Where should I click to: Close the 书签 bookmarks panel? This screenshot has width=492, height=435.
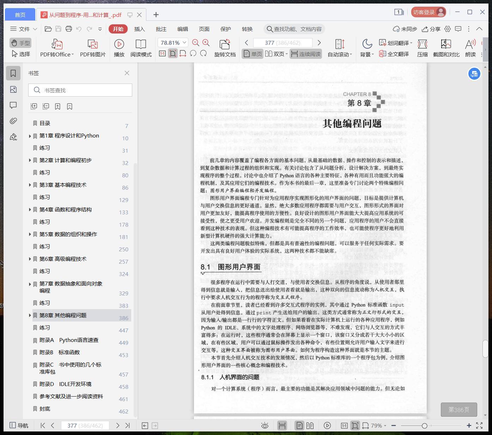pos(127,73)
